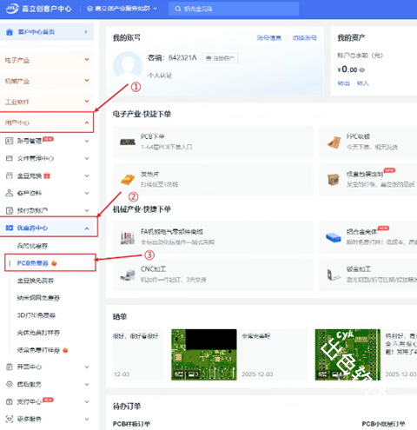
Task: Expand the 预付款账户 submenu chevron
Action: 87,210
